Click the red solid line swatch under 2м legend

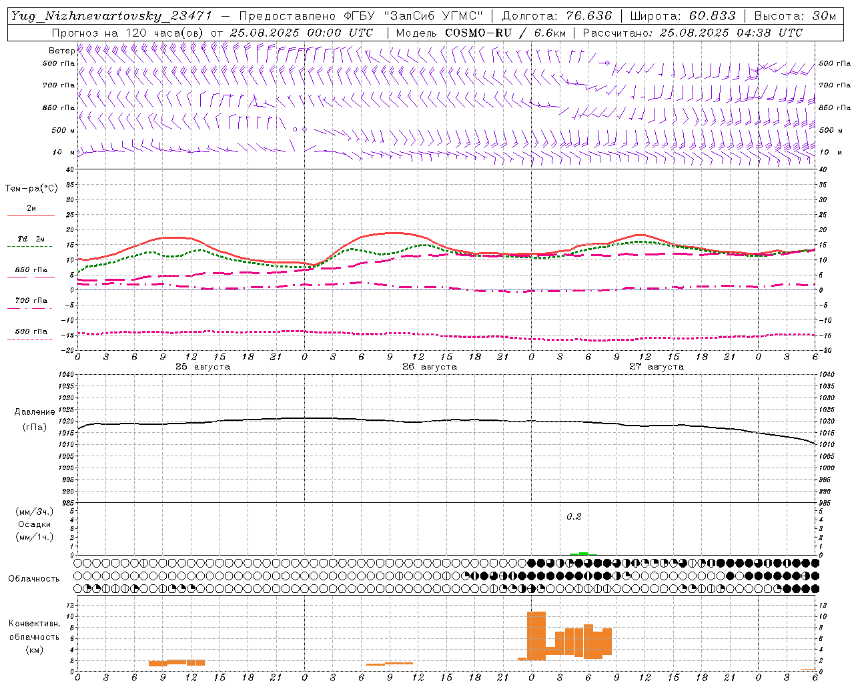click(x=31, y=215)
